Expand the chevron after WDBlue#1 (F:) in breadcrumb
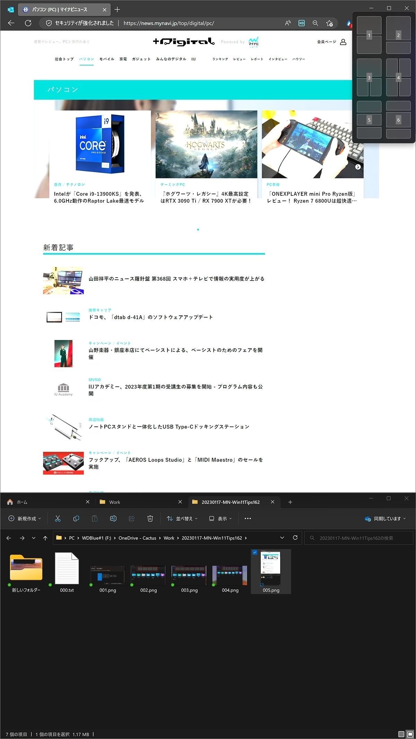This screenshot has height=739, width=416. (x=115, y=538)
